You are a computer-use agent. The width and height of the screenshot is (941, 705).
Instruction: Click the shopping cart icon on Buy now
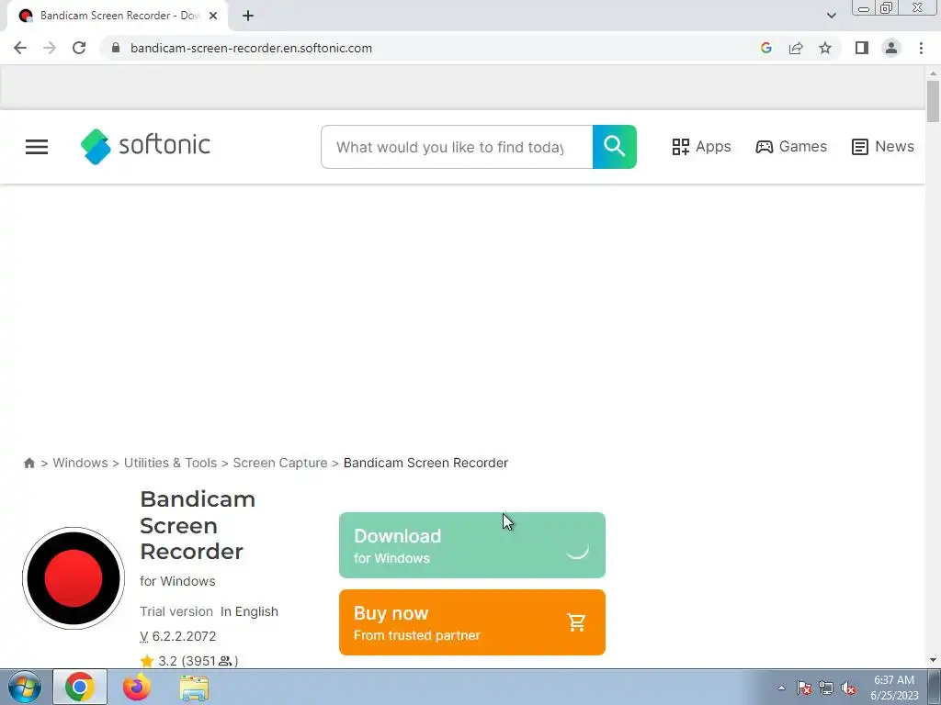click(577, 622)
